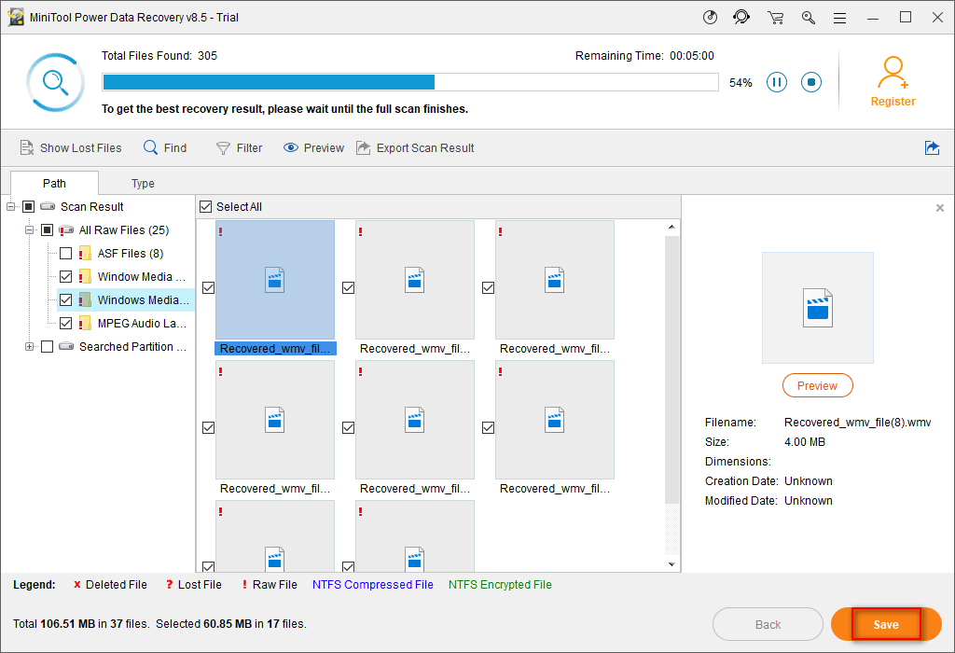Screen dimensions: 955x653
Task: Click the Export Scan Result icon
Action: tap(364, 148)
